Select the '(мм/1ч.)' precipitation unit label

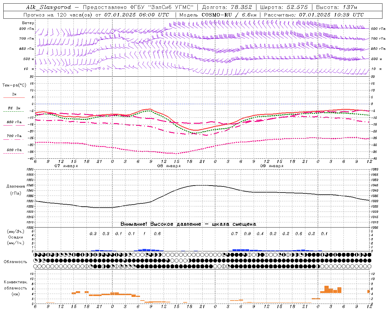click(x=15, y=243)
